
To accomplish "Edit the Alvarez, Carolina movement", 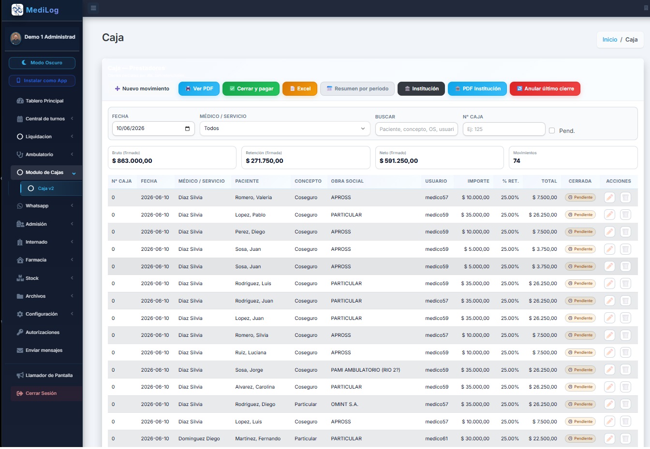I will pos(609,387).
